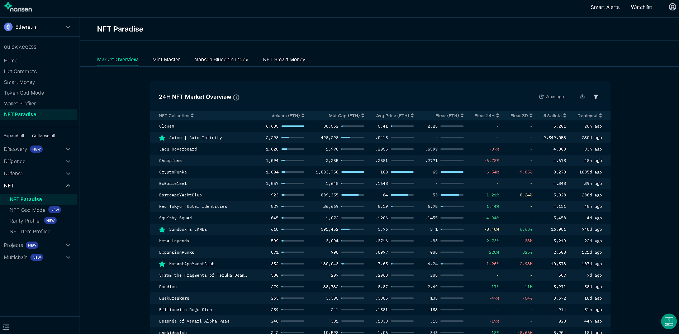This screenshot has height=334, width=679.
Task: Open the 0x0aa…e1ee1 collection row
Action: (x=380, y=183)
